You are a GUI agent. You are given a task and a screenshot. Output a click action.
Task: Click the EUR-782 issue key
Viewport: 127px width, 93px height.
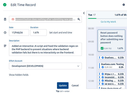tap(108, 49)
